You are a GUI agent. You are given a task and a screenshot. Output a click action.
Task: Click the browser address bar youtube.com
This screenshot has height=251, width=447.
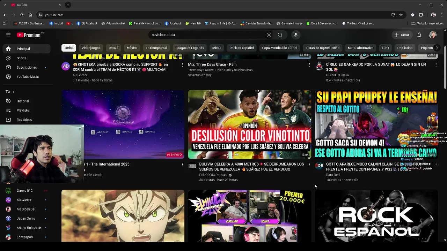(213, 15)
